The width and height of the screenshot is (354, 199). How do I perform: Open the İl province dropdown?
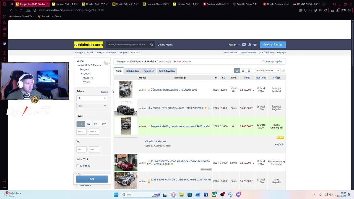[92, 98]
